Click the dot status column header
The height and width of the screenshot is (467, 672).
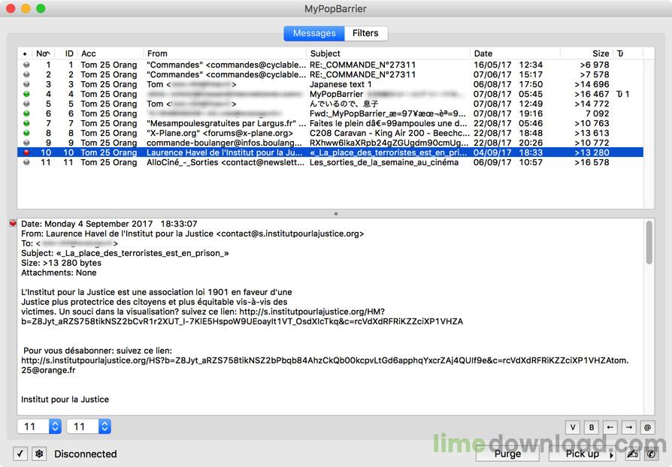(25, 54)
